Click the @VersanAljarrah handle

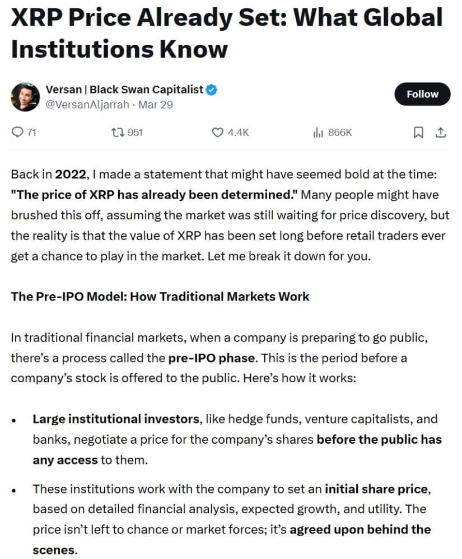88,105
